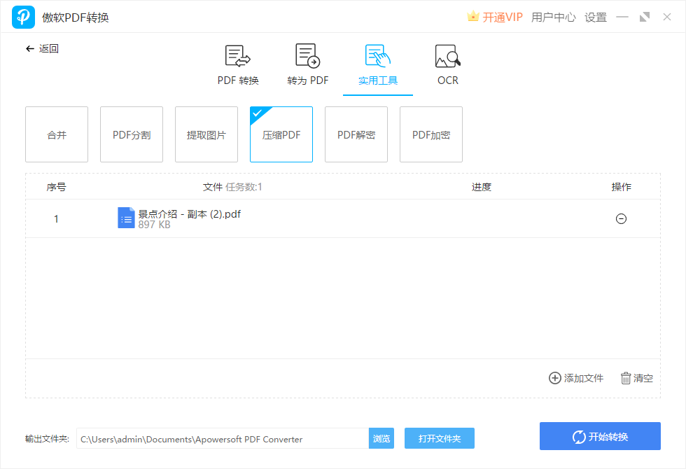
Task: Click the output folder path field
Action: [x=222, y=438]
